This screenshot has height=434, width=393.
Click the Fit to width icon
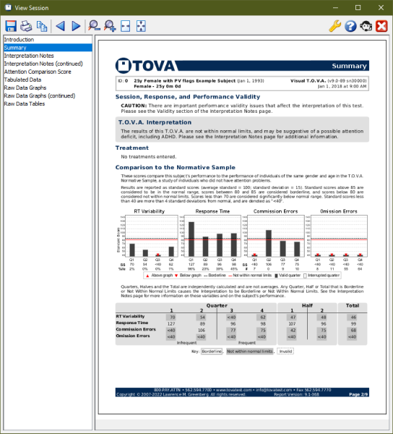click(x=126, y=26)
